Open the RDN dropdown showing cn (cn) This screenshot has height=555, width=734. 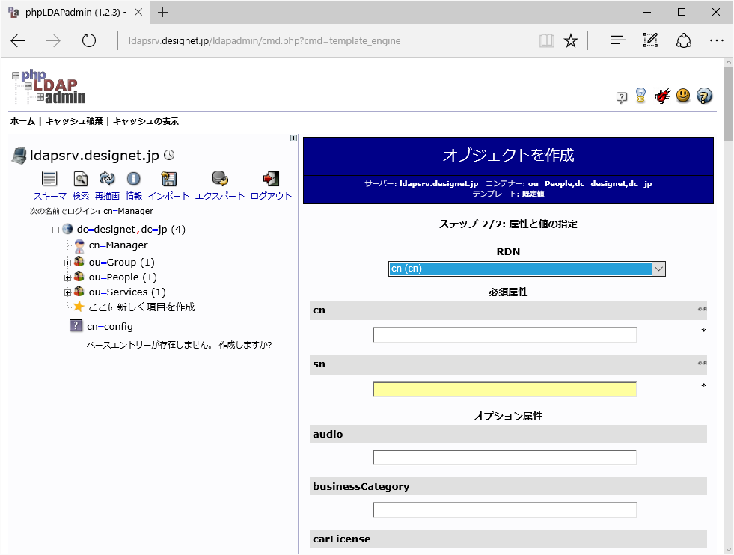point(527,267)
